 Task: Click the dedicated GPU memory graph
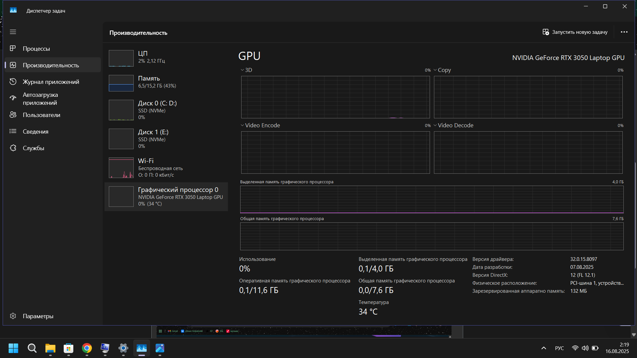coord(432,199)
